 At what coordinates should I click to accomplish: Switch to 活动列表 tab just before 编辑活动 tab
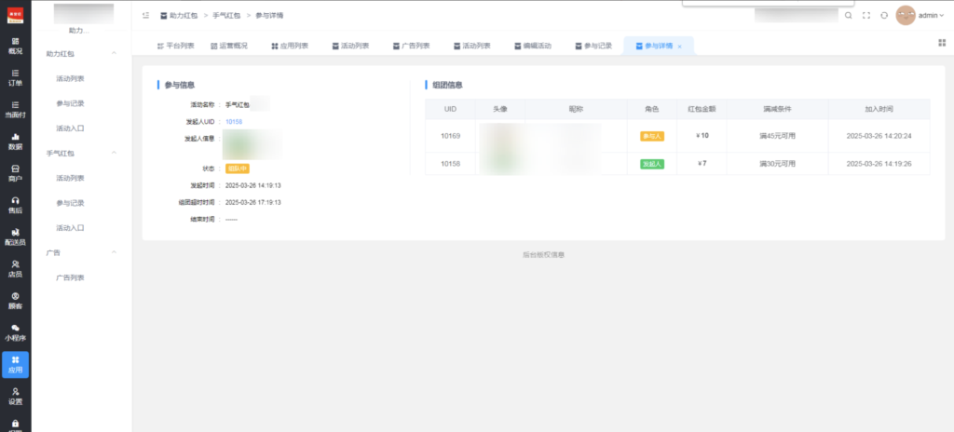(x=472, y=46)
